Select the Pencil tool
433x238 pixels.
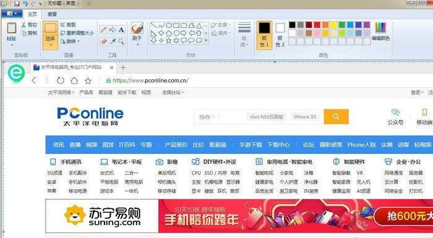(x=103, y=30)
